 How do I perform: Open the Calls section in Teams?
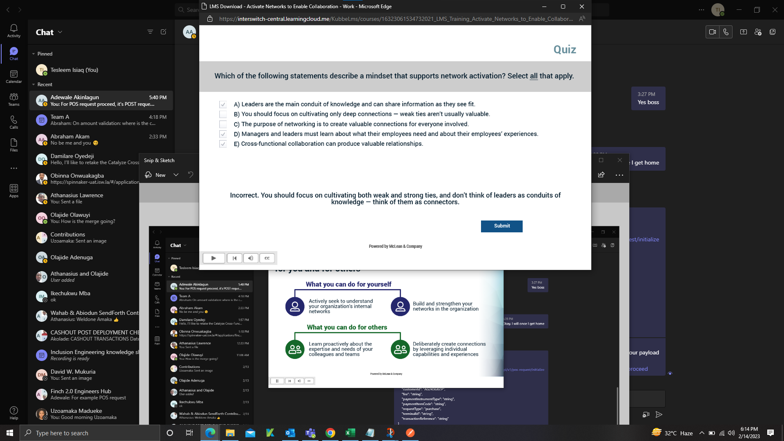click(x=13, y=122)
